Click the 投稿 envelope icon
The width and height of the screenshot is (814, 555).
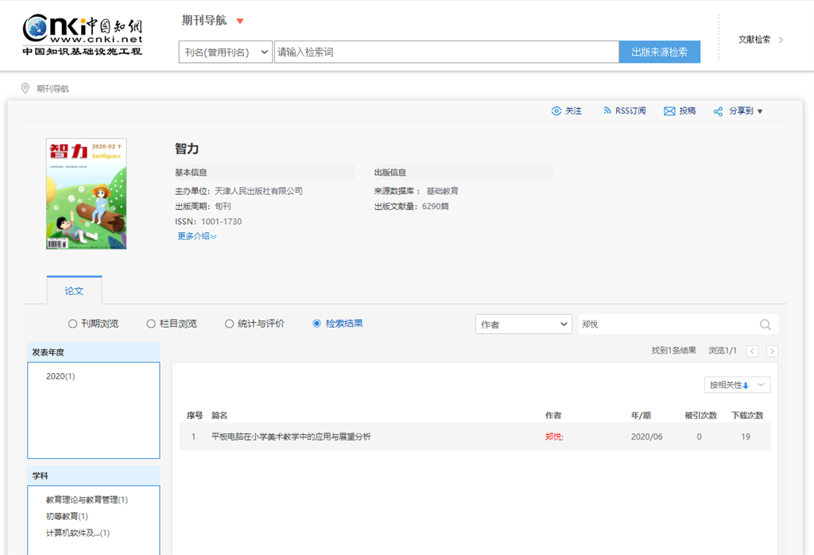tap(669, 111)
